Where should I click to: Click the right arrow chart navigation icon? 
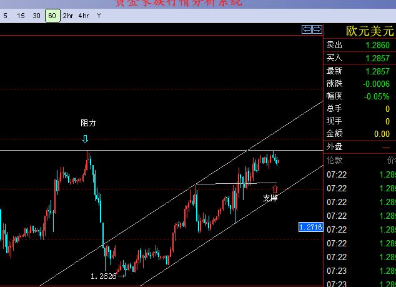click(317, 29)
